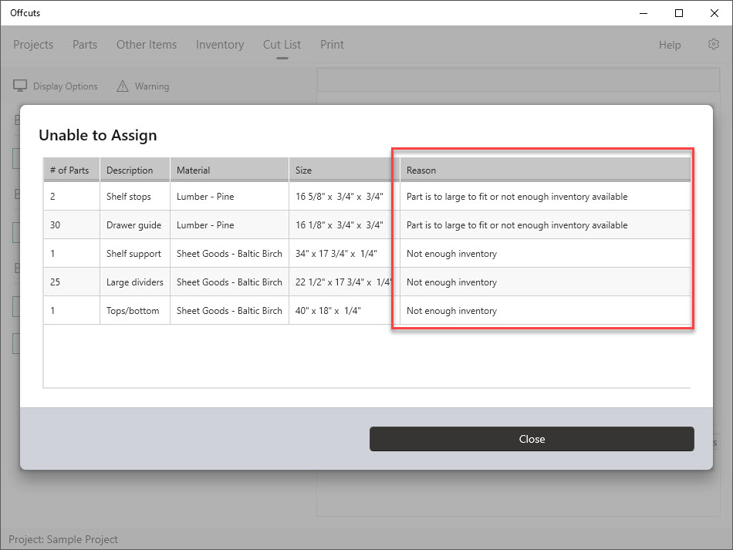Open the Print tab

pyautogui.click(x=332, y=45)
